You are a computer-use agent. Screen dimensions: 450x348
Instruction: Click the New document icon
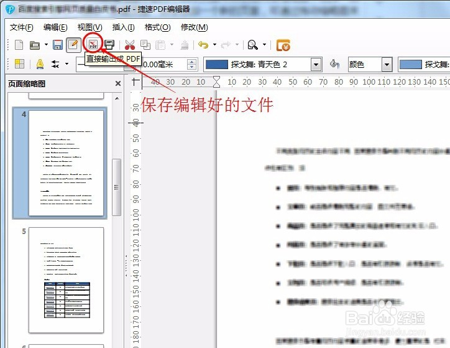(19, 45)
